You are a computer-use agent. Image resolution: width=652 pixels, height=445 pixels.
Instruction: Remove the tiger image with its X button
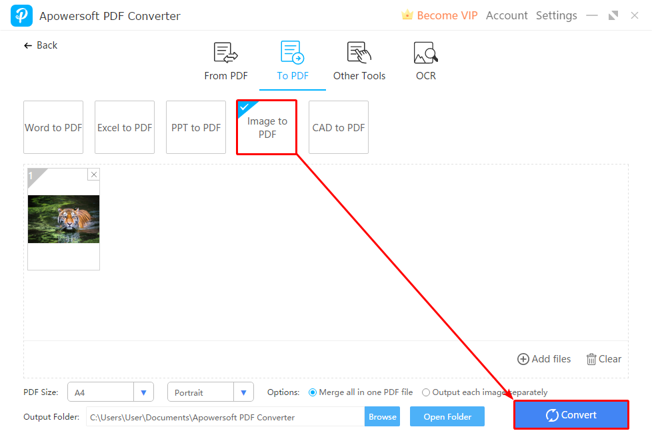click(94, 175)
